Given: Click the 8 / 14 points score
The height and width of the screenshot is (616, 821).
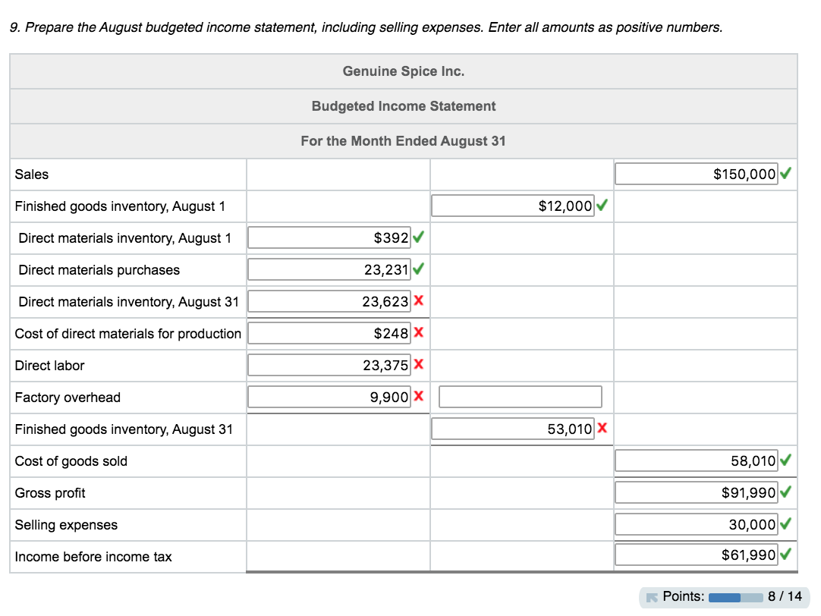Looking at the screenshot, I should 785,596.
